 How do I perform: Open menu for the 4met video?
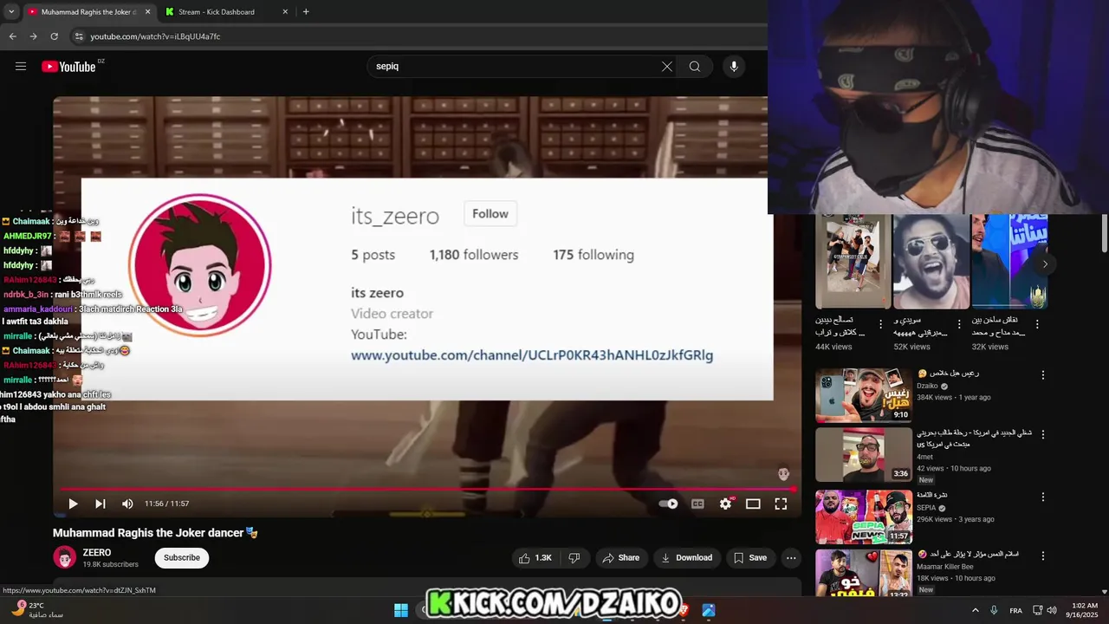click(1043, 434)
